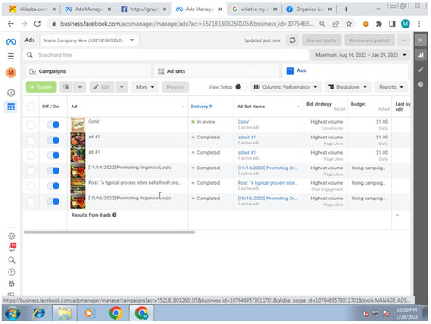Screen dimensions: 431x324
Task: Open the Reports dropdown
Action: pos(391,87)
